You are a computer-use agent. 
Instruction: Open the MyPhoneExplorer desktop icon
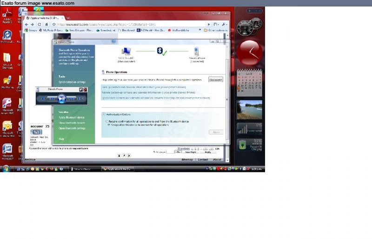pos(7,37)
